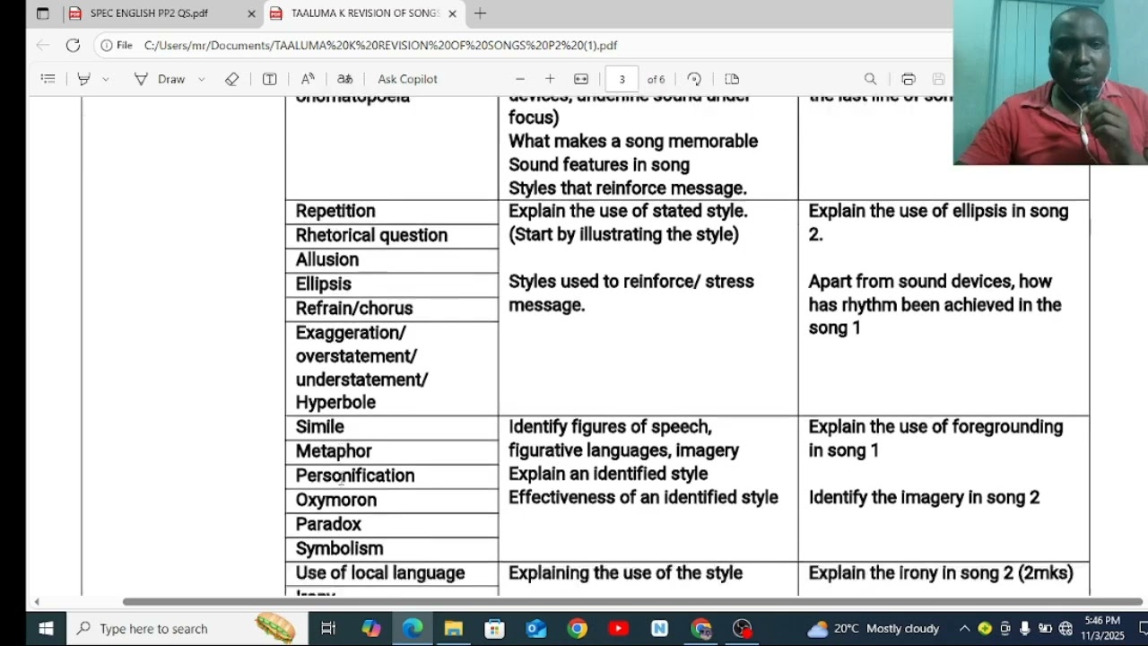This screenshot has height=646, width=1148.
Task: Edit the page number field showing 3
Action: (622, 79)
